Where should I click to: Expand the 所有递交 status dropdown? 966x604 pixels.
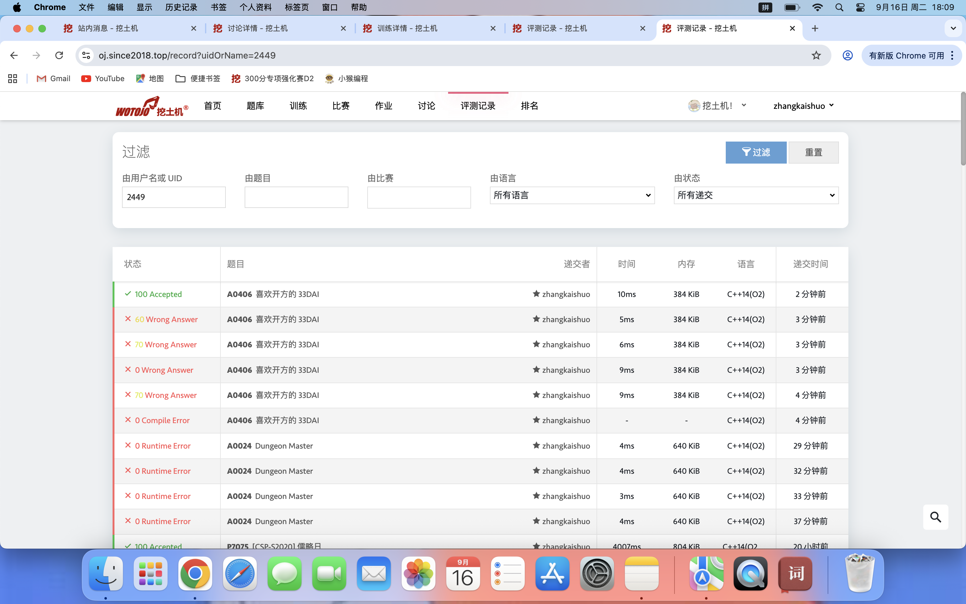[x=756, y=195]
